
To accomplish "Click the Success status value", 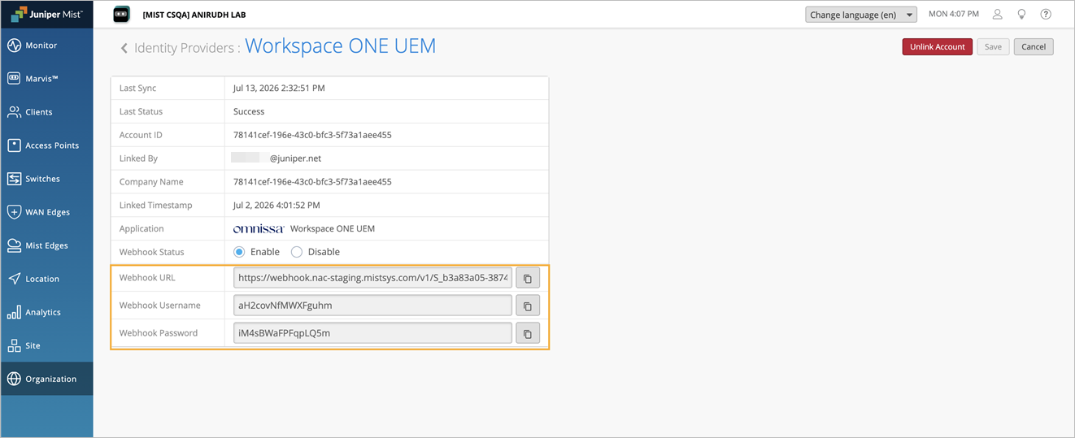I will (x=249, y=111).
